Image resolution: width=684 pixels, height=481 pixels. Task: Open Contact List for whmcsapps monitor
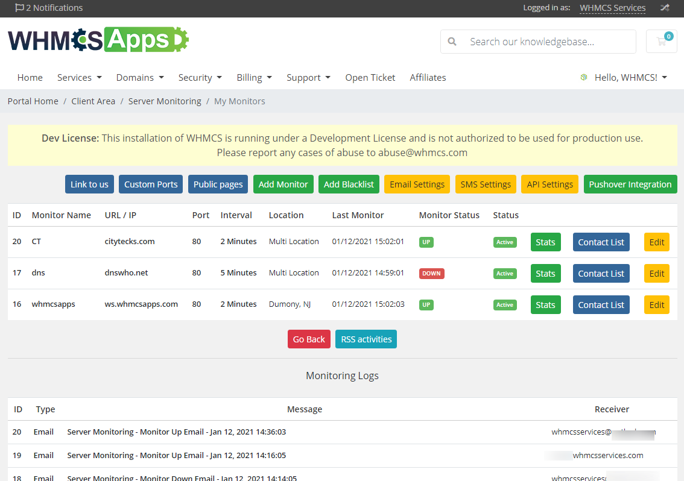point(601,305)
